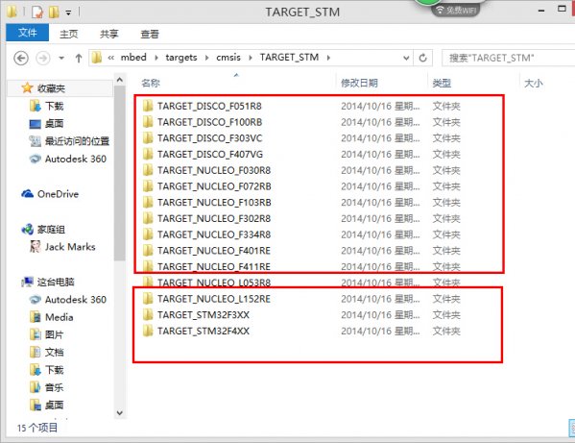Sort by 名称 column header
Image resolution: width=575 pixels, height=443 pixels.
tap(151, 83)
